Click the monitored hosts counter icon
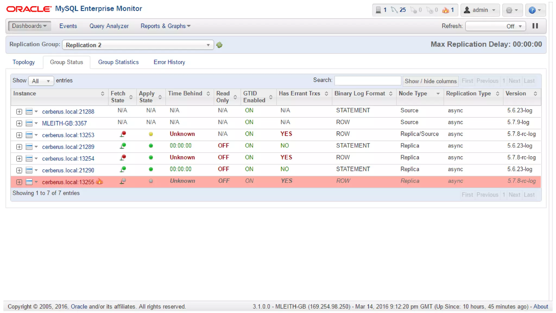Viewport: 556px width, 313px height. [378, 10]
